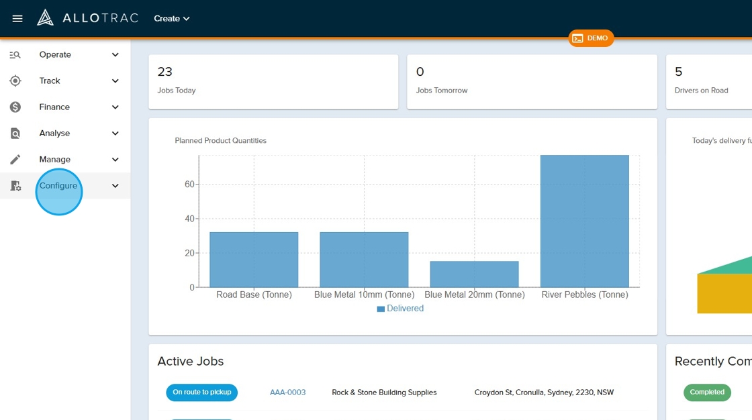Expand the Finance section chevron

[115, 107]
